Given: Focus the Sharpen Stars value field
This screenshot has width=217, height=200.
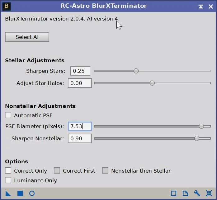Looking at the screenshot, I should point(80,71).
